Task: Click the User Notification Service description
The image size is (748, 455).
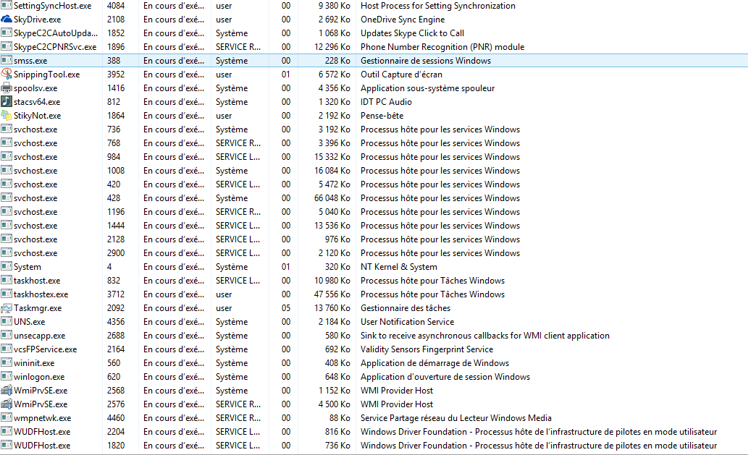Action: click(x=408, y=322)
